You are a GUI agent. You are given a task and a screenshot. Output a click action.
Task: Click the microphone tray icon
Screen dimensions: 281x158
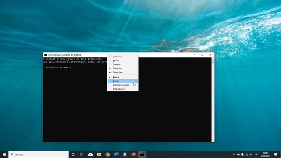(242, 154)
